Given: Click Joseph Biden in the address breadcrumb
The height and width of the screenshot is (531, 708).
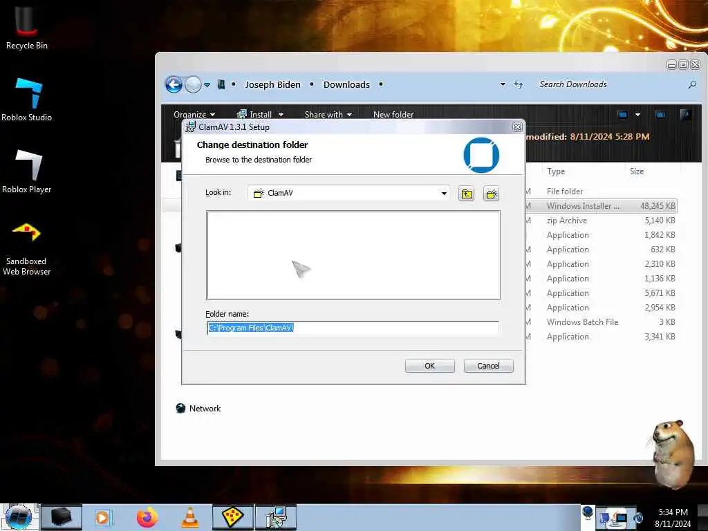Looking at the screenshot, I should click(272, 84).
